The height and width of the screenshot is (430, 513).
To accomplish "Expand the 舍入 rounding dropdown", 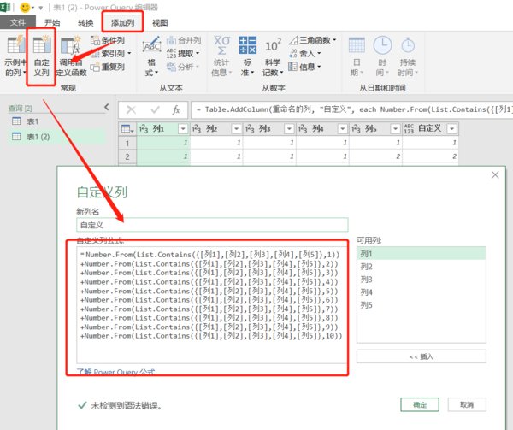I will click(319, 53).
